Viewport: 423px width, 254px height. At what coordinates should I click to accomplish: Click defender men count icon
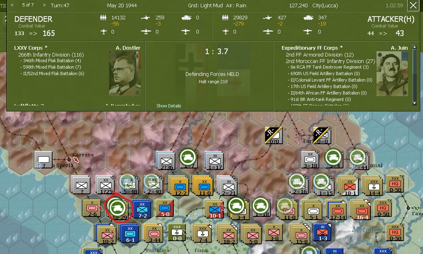click(x=103, y=18)
